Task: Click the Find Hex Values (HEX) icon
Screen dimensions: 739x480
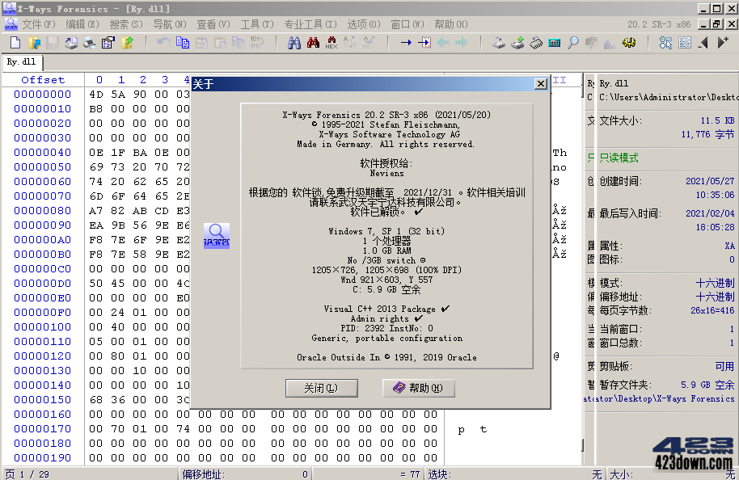Action: point(331,44)
